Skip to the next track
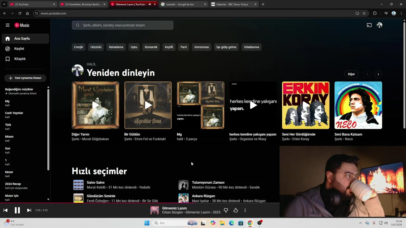Image resolution: width=406 pixels, height=228 pixels. click(29, 210)
